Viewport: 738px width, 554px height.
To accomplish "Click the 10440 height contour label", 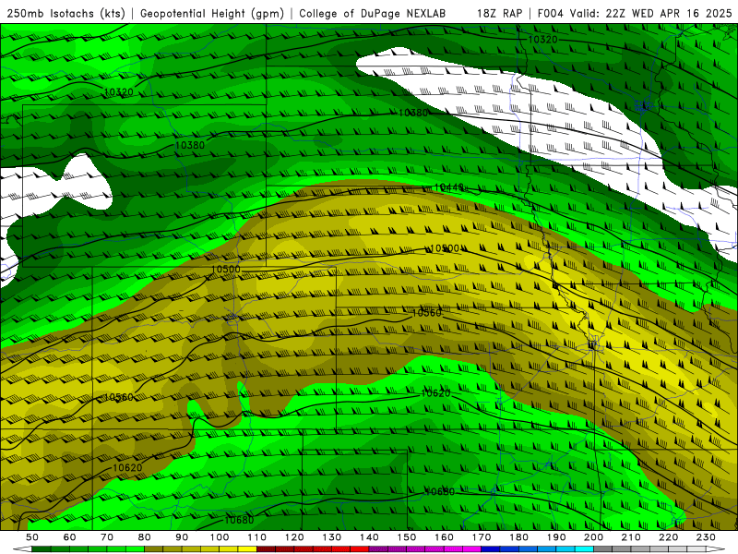I will [448, 187].
